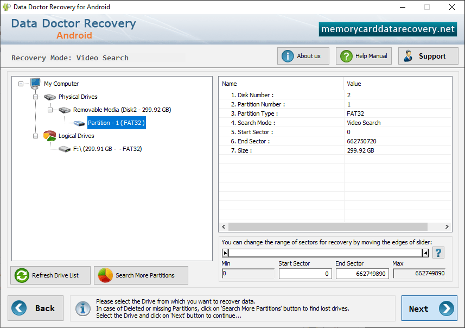The height and width of the screenshot is (328, 465).
Task: Collapse the Physical Drives node
Action: (35, 97)
